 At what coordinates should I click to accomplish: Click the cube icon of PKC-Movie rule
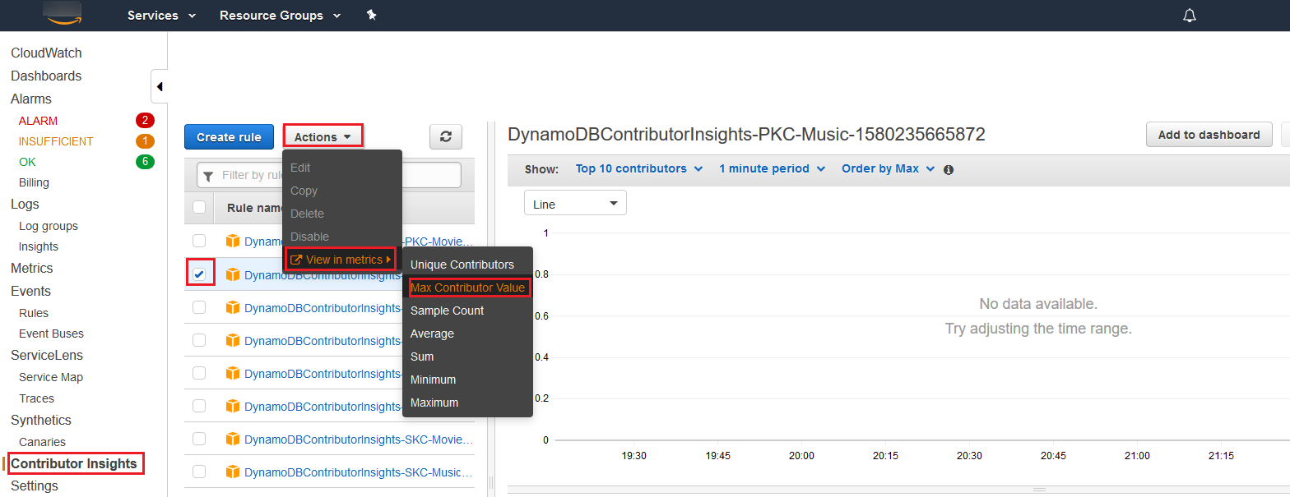tap(232, 242)
